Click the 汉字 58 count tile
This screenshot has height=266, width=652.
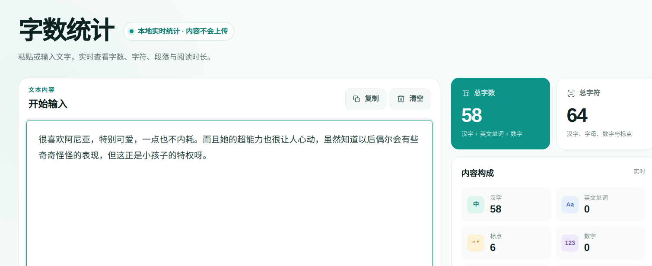pyautogui.click(x=506, y=204)
